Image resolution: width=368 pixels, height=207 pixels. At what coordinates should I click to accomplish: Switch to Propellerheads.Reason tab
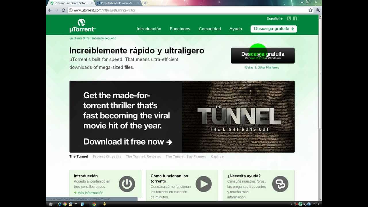pyautogui.click(x=118, y=3)
